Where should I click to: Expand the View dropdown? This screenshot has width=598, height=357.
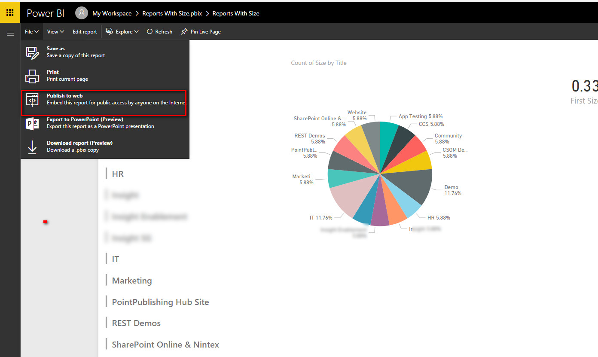point(55,31)
